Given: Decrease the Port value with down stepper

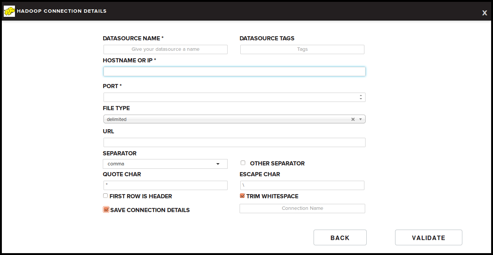Looking at the screenshot, I should (x=361, y=99).
